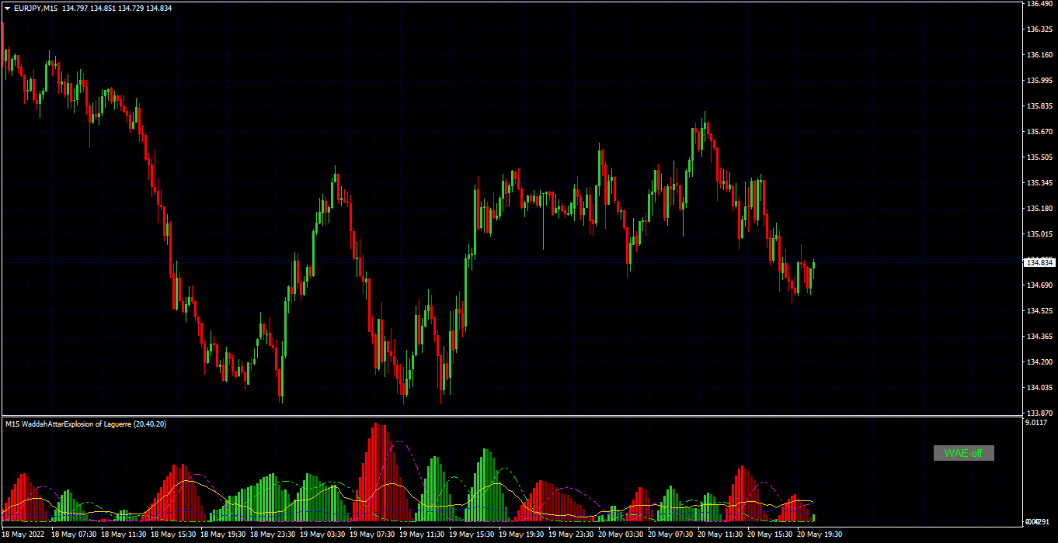Screen dimensions: 1058x543
Task: Click the 134.525 price scale label
Action: point(1039,311)
